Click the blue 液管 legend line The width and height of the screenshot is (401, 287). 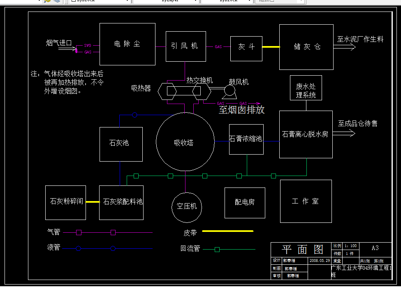tap(95, 247)
